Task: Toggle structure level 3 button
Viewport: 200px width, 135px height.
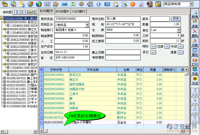Action: (x=25, y=13)
